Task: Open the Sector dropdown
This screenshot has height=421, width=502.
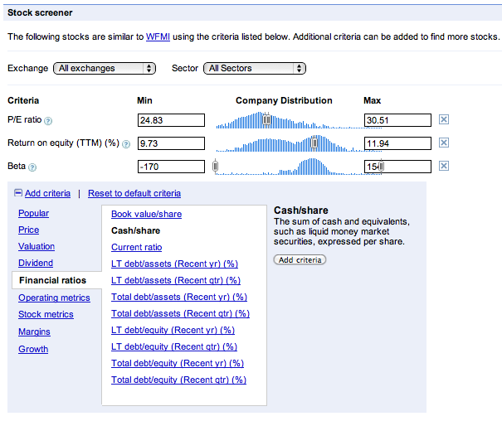Action: (x=255, y=69)
